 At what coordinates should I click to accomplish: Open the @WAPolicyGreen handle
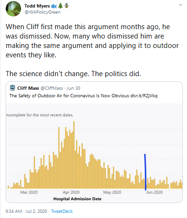[42, 12]
